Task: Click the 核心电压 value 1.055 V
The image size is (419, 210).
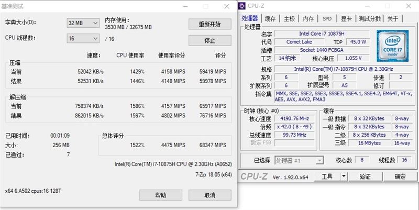Action: coord(353,58)
